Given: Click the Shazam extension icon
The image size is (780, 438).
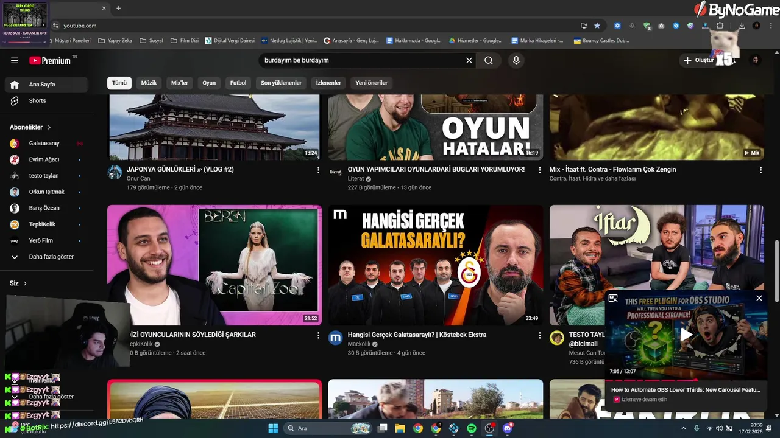Looking at the screenshot, I should [x=676, y=26].
